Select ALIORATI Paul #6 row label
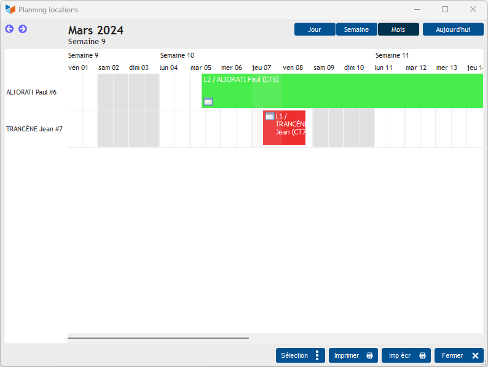Image resolution: width=488 pixels, height=367 pixels. point(31,92)
